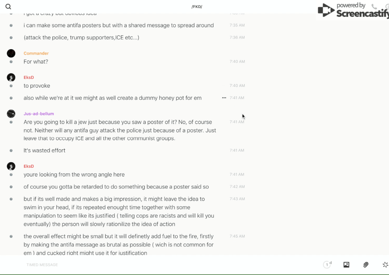Add a picture using the image icon

(346, 265)
